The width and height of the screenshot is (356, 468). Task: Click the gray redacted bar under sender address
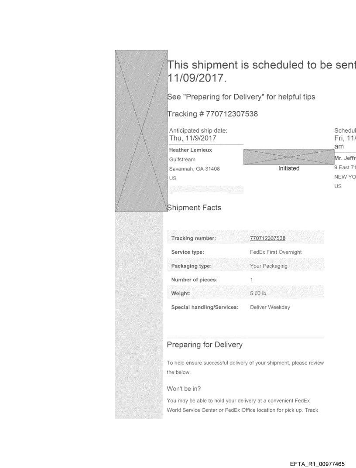[206, 189]
